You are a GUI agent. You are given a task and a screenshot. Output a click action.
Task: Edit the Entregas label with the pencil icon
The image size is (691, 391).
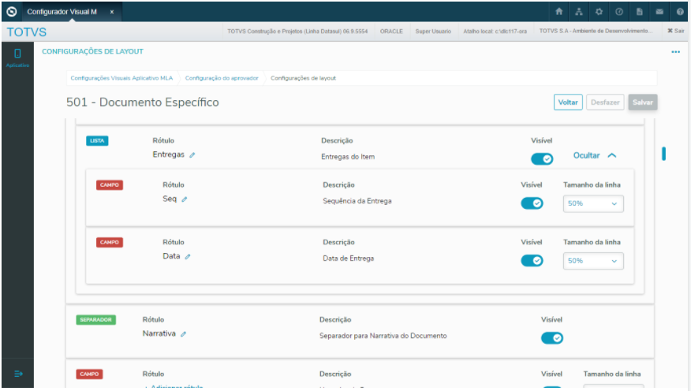[192, 155]
